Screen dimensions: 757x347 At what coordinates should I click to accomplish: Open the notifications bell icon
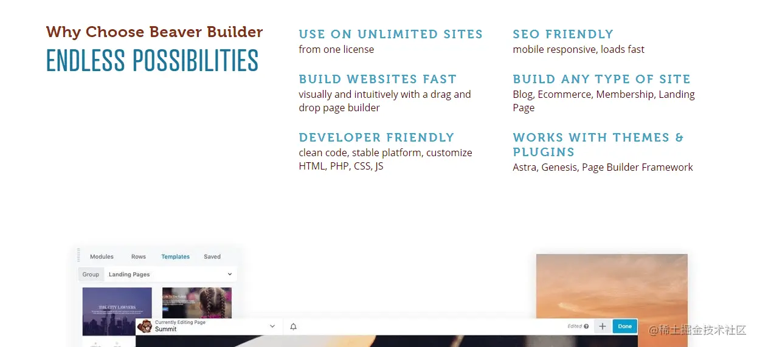(x=293, y=326)
